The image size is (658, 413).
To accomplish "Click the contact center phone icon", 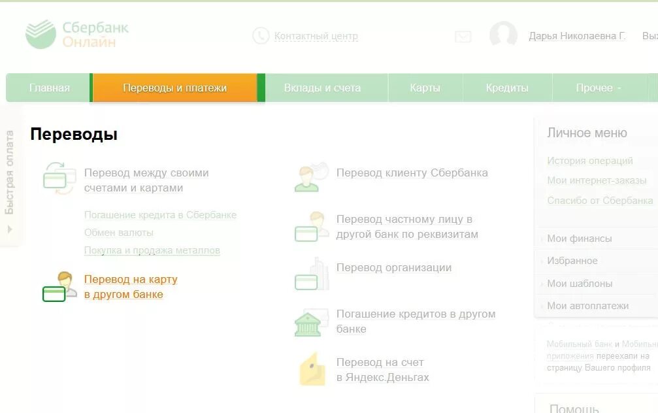I will coord(261,36).
